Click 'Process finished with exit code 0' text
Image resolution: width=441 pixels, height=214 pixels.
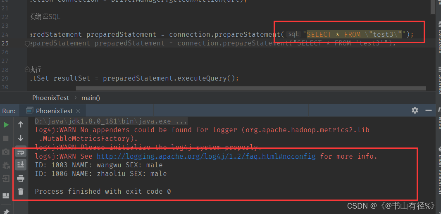point(103,192)
